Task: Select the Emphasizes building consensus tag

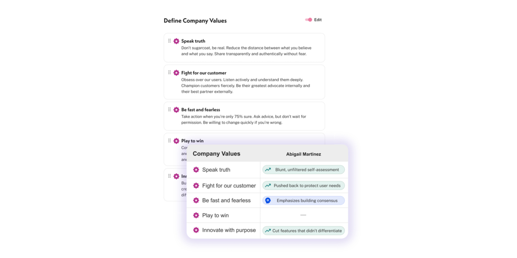Action: tap(303, 201)
